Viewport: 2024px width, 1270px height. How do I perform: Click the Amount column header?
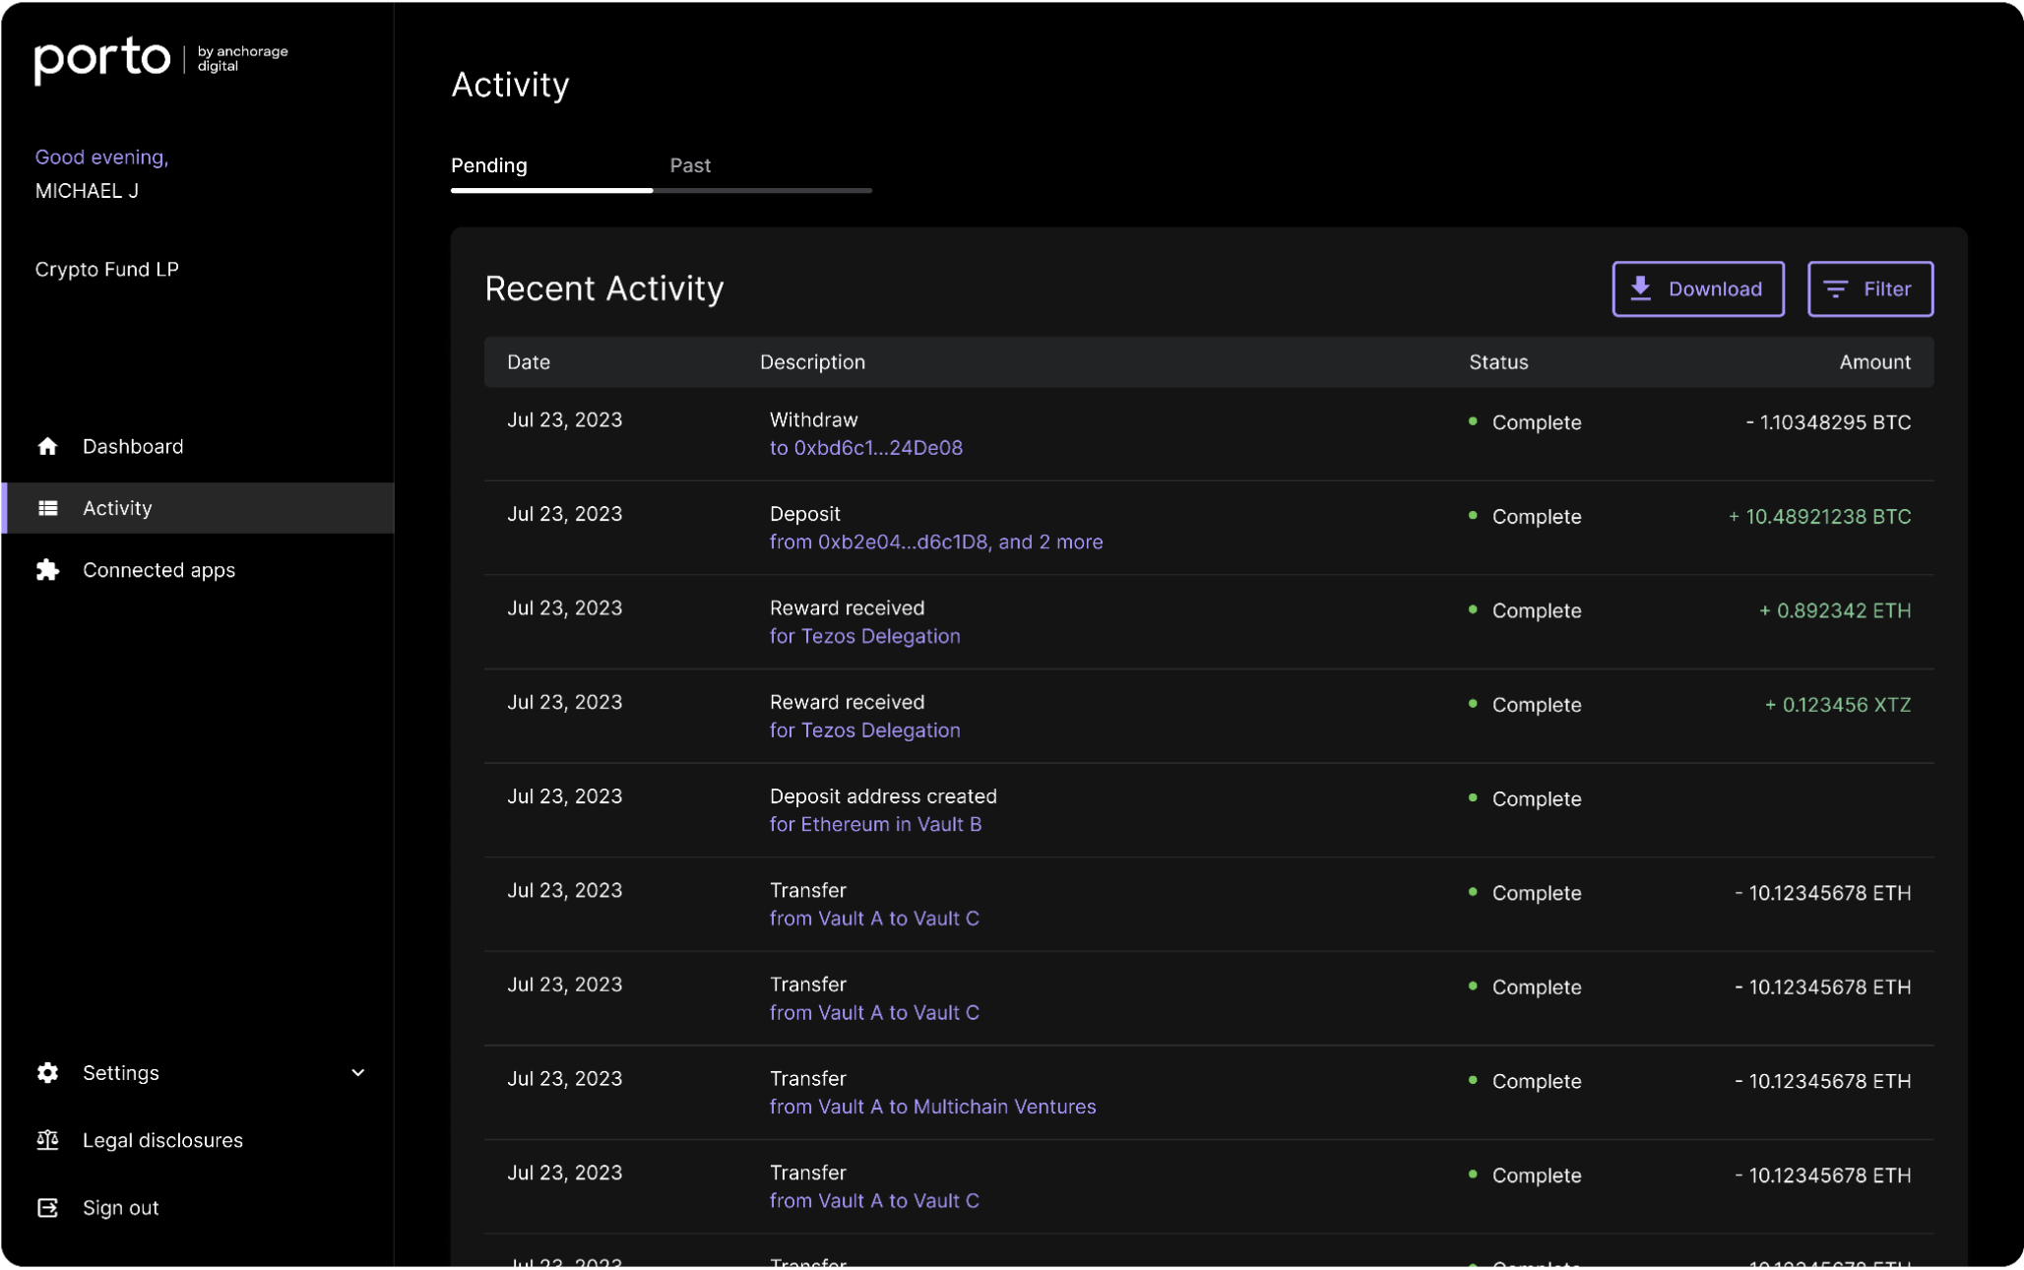click(1874, 362)
